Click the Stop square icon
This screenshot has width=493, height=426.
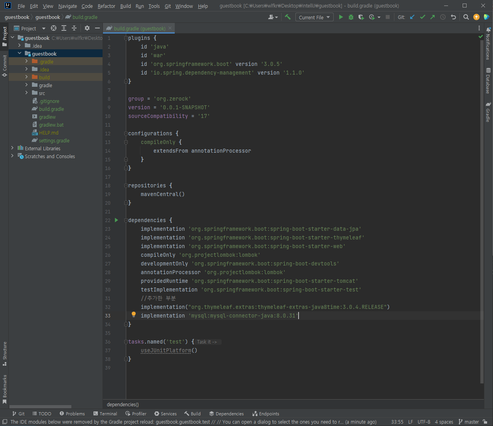[388, 17]
